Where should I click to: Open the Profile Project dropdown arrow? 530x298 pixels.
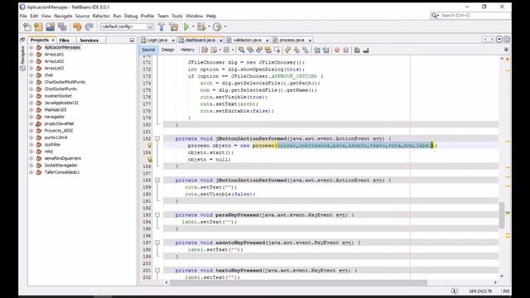225,26
